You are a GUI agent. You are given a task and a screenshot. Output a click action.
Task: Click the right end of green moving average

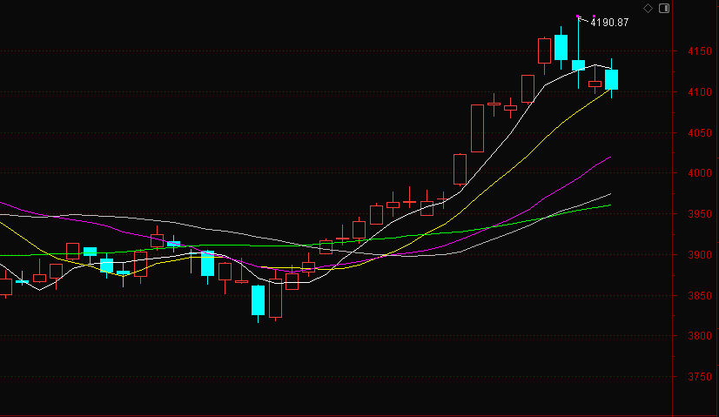[609, 205]
